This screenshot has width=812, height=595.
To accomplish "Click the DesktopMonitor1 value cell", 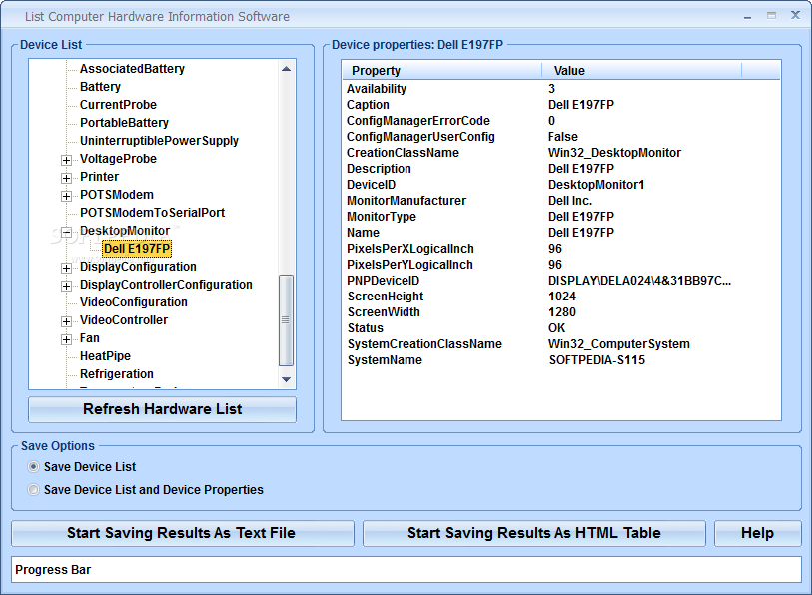I will 596,185.
